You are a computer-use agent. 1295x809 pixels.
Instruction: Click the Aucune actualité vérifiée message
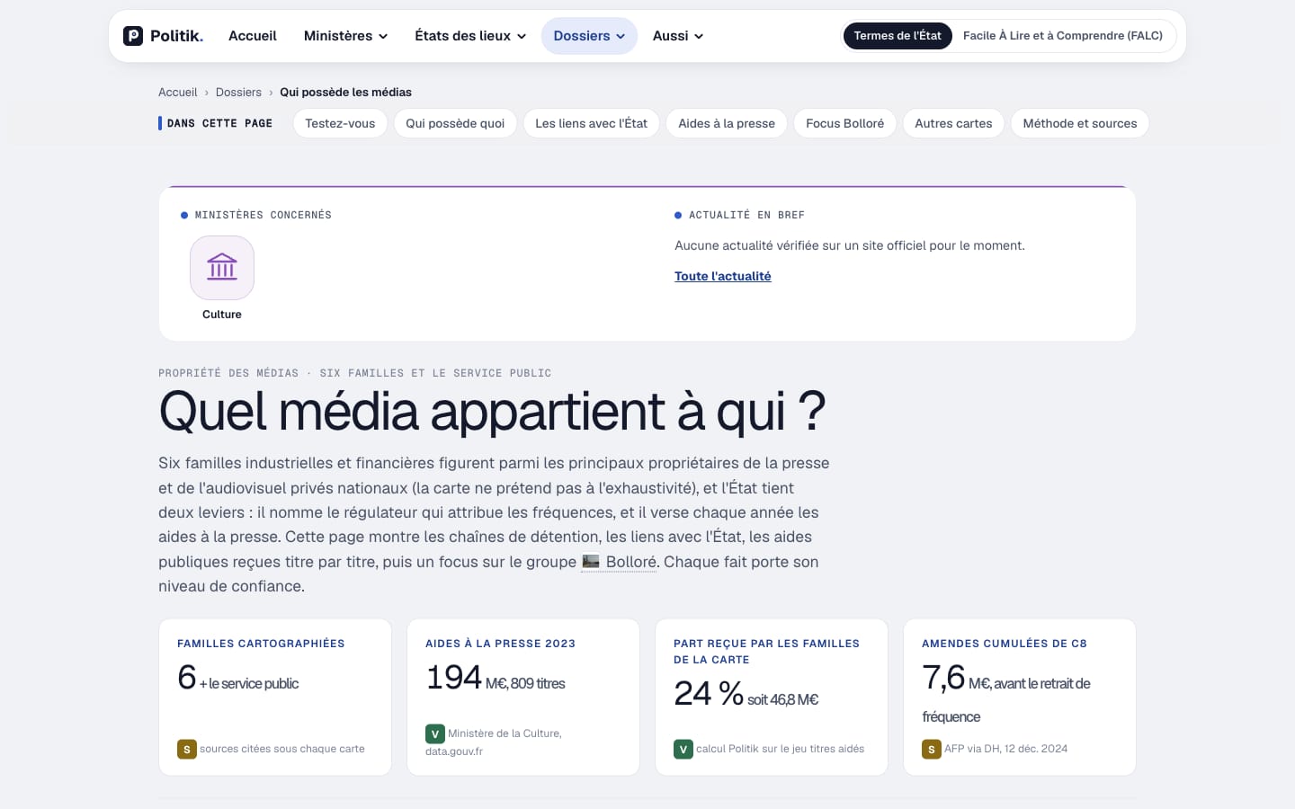(x=850, y=245)
